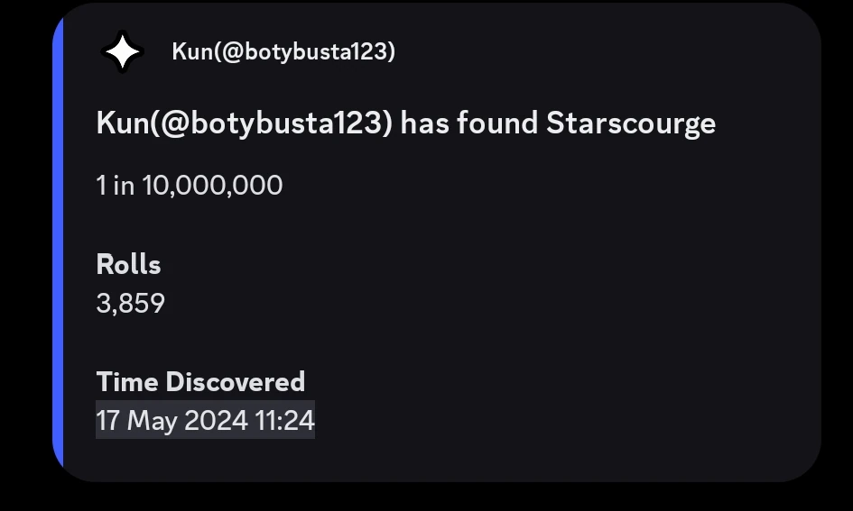853x511 pixels.
Task: Click the embed title about finding Starscourge
Action: (405, 123)
